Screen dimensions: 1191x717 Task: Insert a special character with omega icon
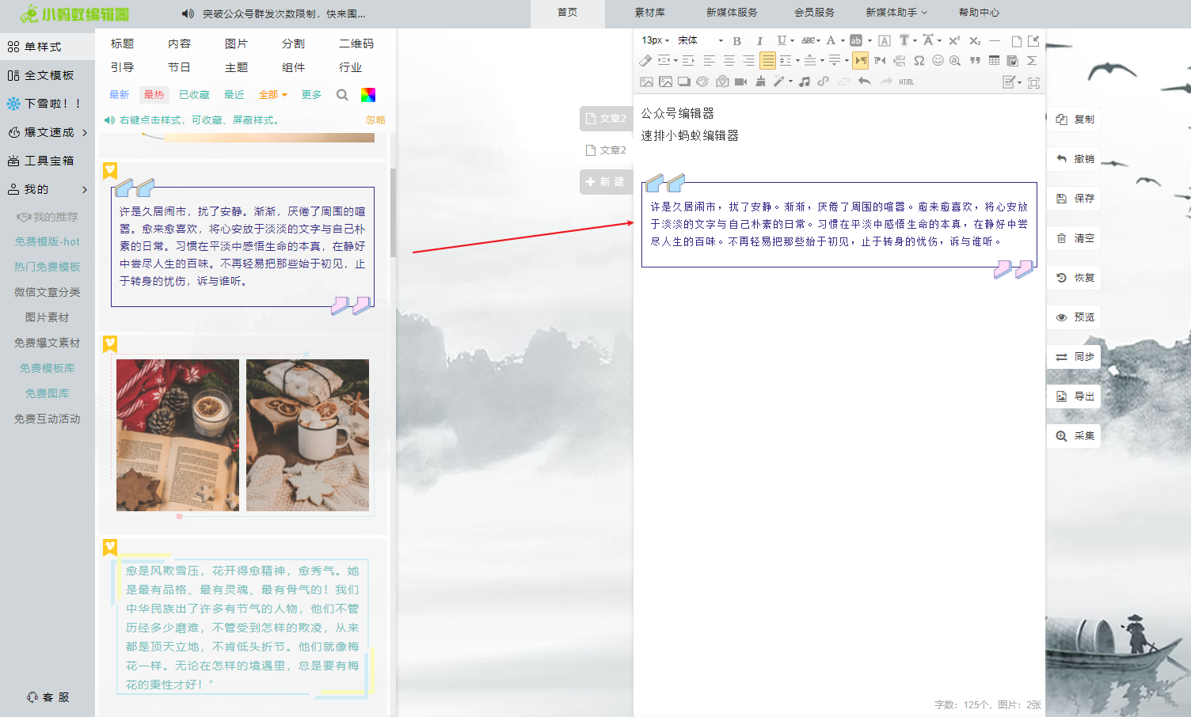click(x=919, y=60)
